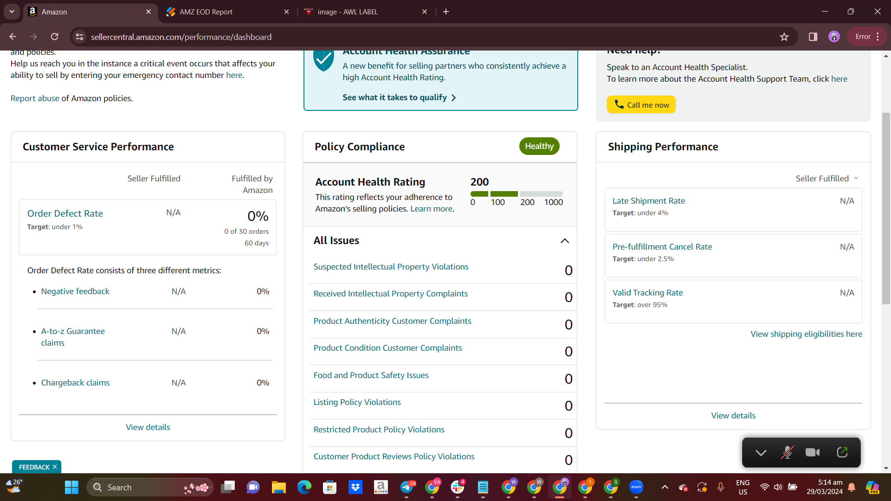Click View shipping eligibilities here
This screenshot has width=891, height=501.
806,334
